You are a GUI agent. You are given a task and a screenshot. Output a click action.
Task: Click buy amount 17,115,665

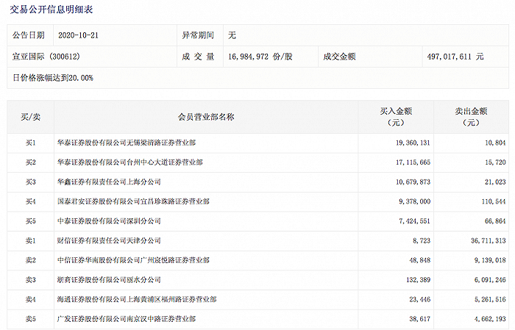click(x=413, y=162)
